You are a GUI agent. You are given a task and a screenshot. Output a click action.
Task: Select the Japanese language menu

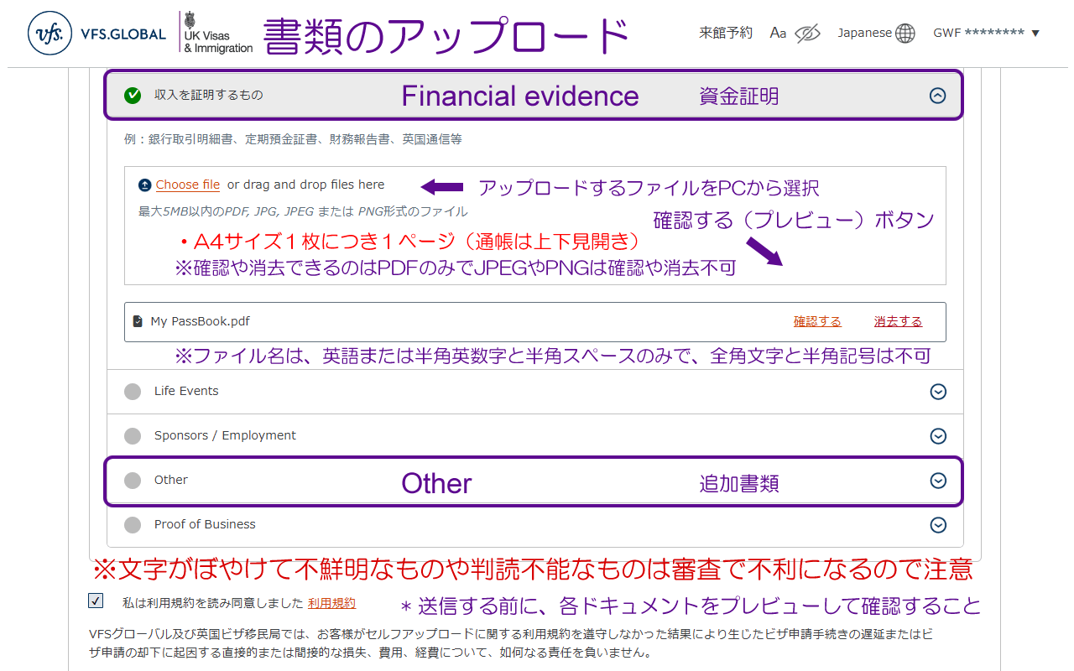coord(864,34)
